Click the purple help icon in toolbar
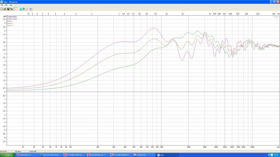The height and width of the screenshot is (157, 280). coord(31,9)
